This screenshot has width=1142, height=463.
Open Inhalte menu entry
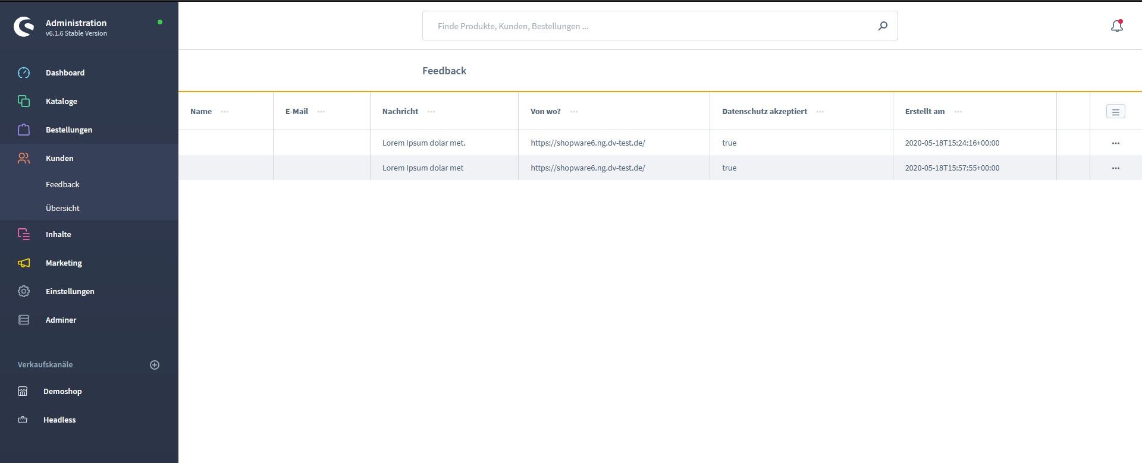58,234
